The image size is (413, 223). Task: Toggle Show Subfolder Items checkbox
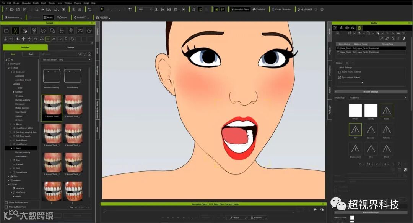click(x=6, y=202)
